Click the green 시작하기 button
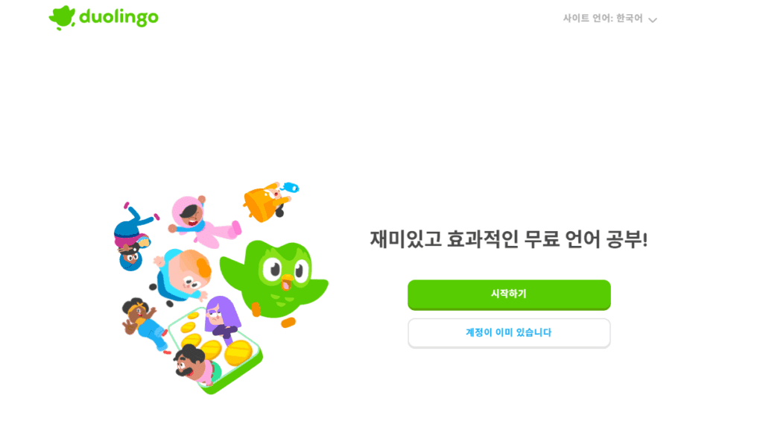This screenshot has width=763, height=424. [x=509, y=294]
